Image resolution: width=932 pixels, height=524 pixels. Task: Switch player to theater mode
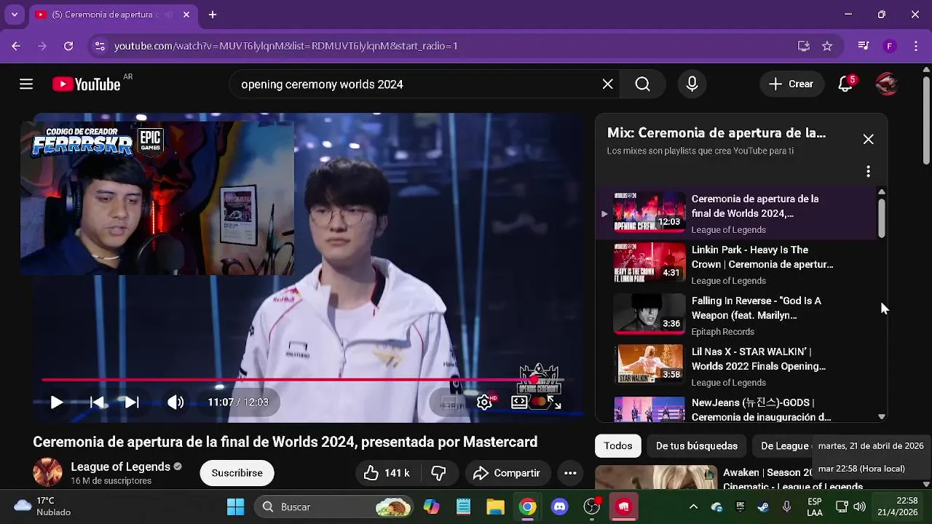click(x=519, y=402)
